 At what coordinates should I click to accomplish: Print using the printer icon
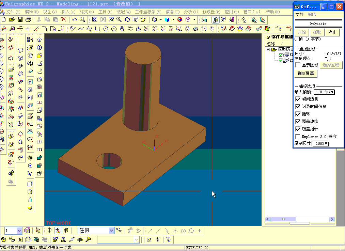pos(28,19)
